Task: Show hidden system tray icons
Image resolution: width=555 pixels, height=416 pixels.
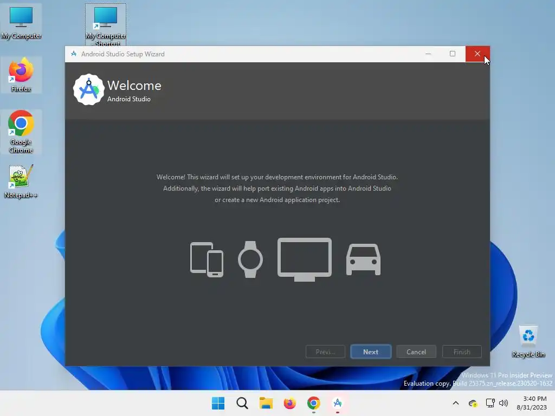Action: [455, 403]
